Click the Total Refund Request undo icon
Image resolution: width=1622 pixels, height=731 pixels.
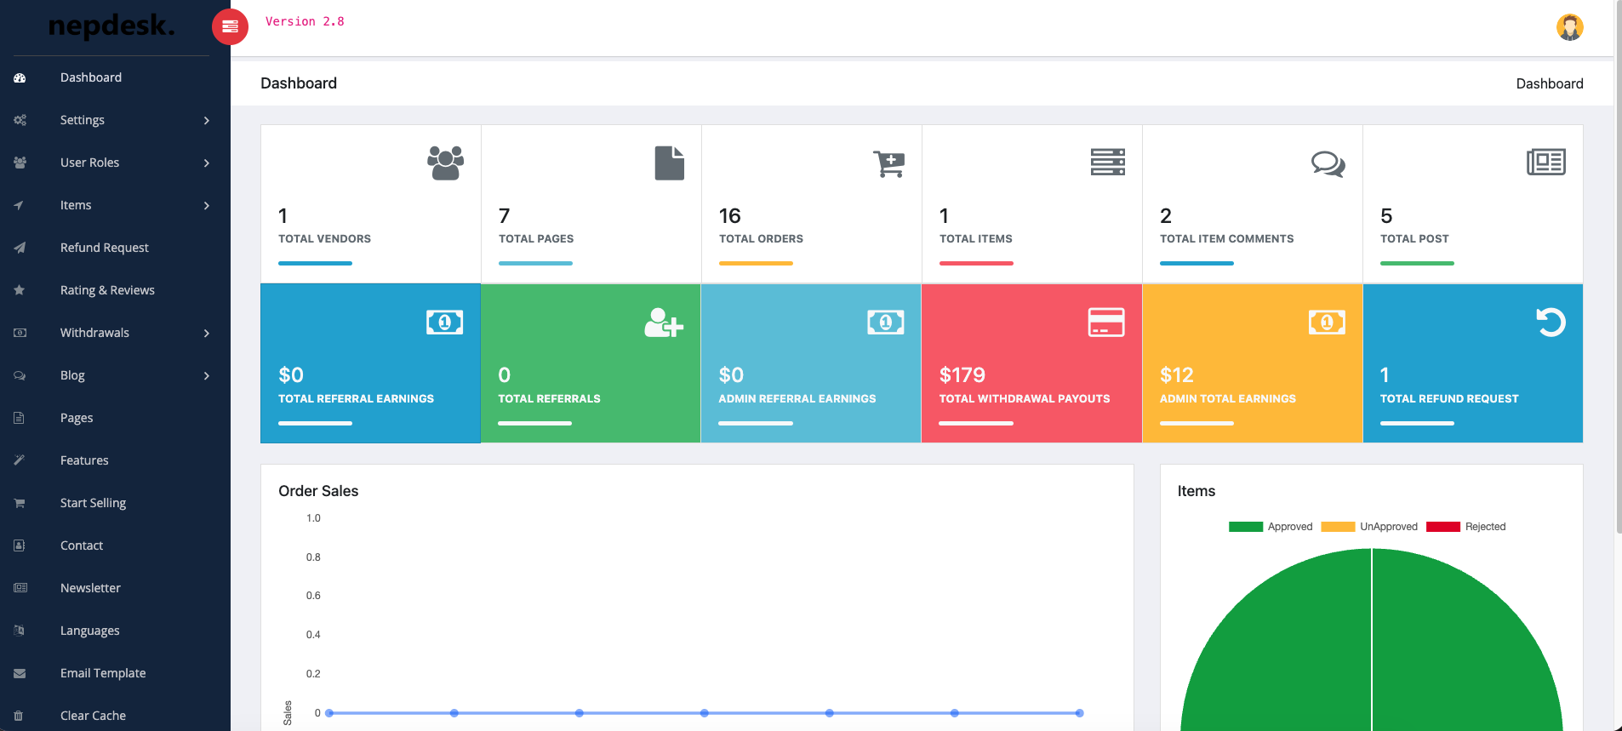1550,322
